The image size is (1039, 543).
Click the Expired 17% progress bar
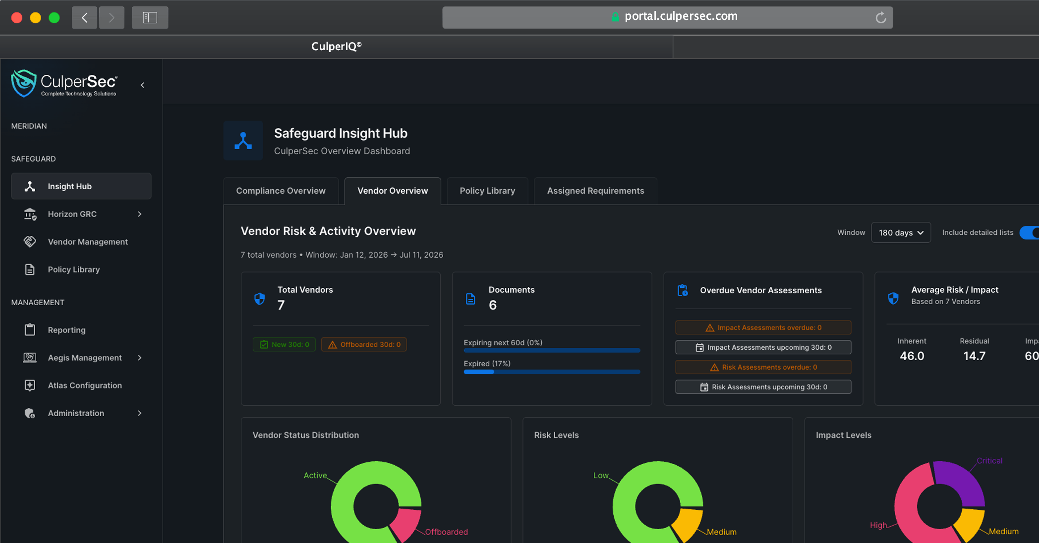pyautogui.click(x=552, y=372)
